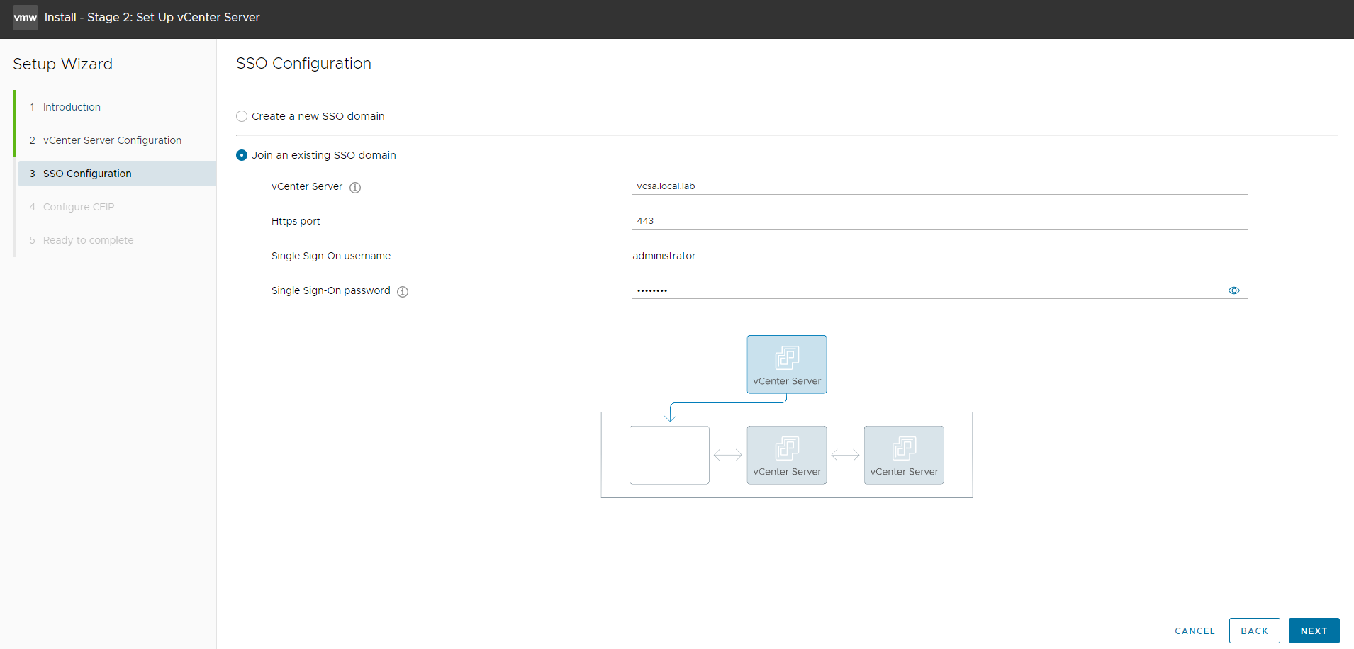Viewport: 1354px width, 649px height.
Task: Click the BACK button
Action: [x=1255, y=631]
